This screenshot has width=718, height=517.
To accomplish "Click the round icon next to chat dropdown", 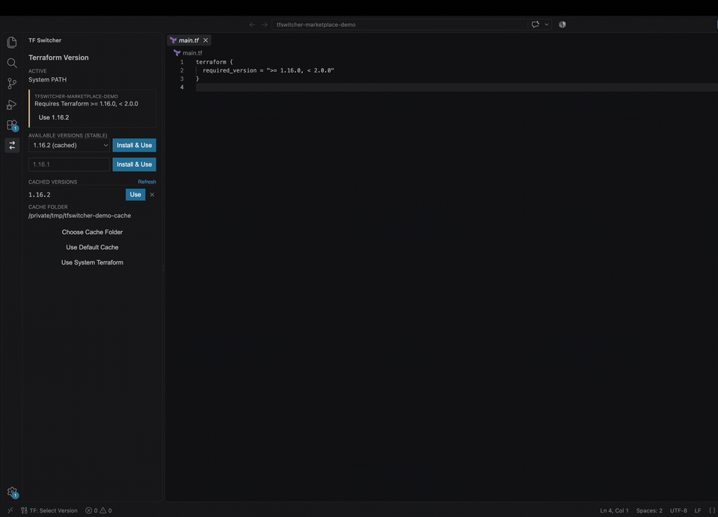I will tap(562, 24).
